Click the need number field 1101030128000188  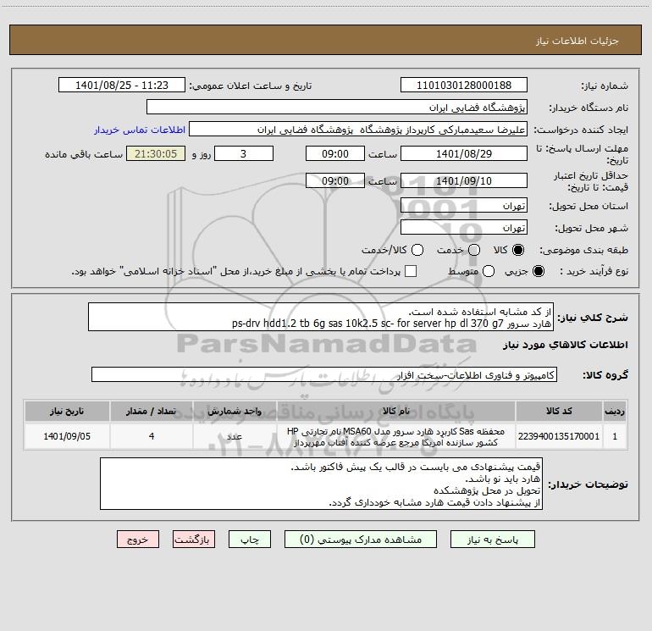[464, 85]
